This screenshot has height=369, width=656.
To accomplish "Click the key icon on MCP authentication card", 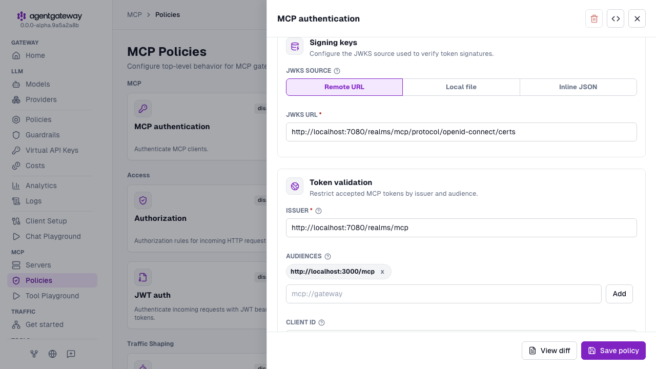I will [x=143, y=109].
